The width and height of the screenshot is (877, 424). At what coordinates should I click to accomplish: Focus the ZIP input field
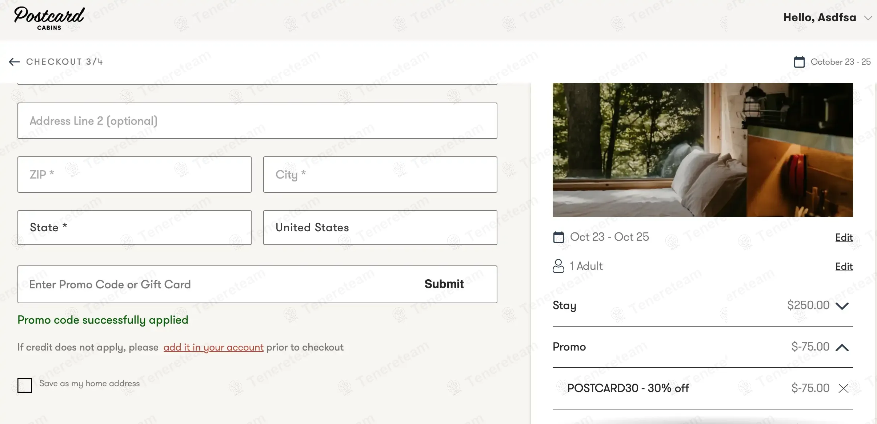point(134,175)
